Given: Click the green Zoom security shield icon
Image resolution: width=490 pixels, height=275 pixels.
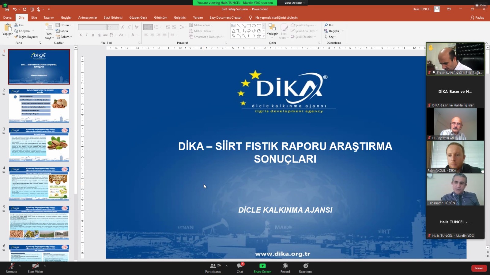Looking at the screenshot, I should [x=5, y=5].
